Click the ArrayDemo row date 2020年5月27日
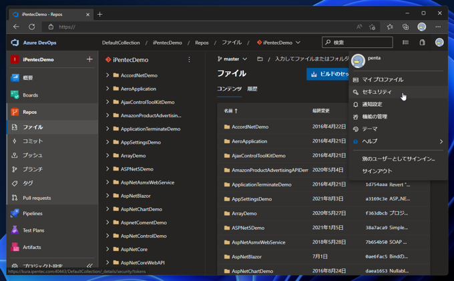Image resolution: width=454 pixels, height=281 pixels. pyautogui.click(x=329, y=213)
